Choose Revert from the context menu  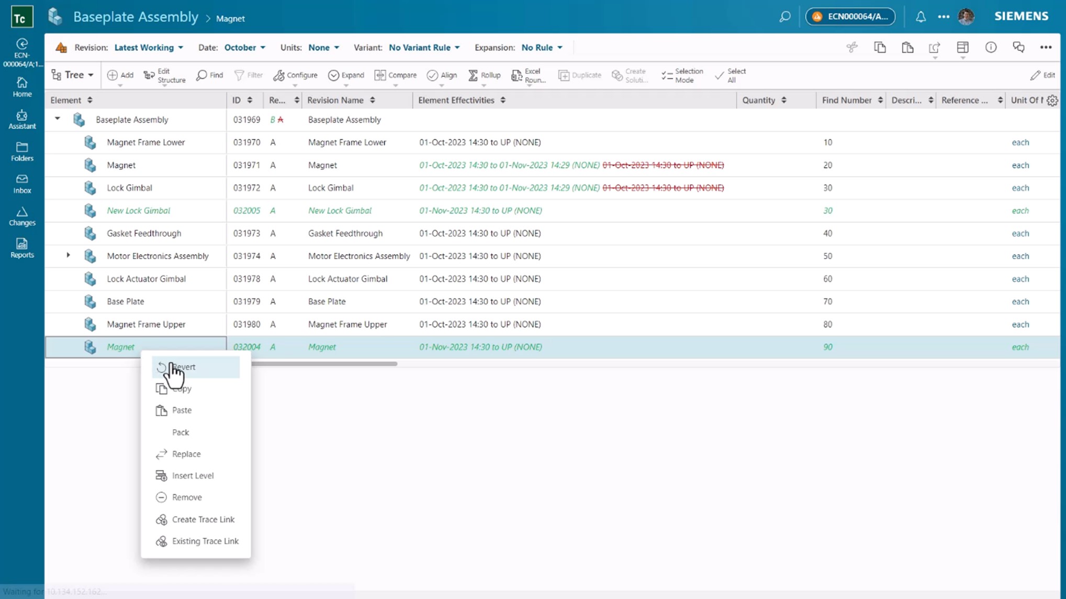[184, 367]
